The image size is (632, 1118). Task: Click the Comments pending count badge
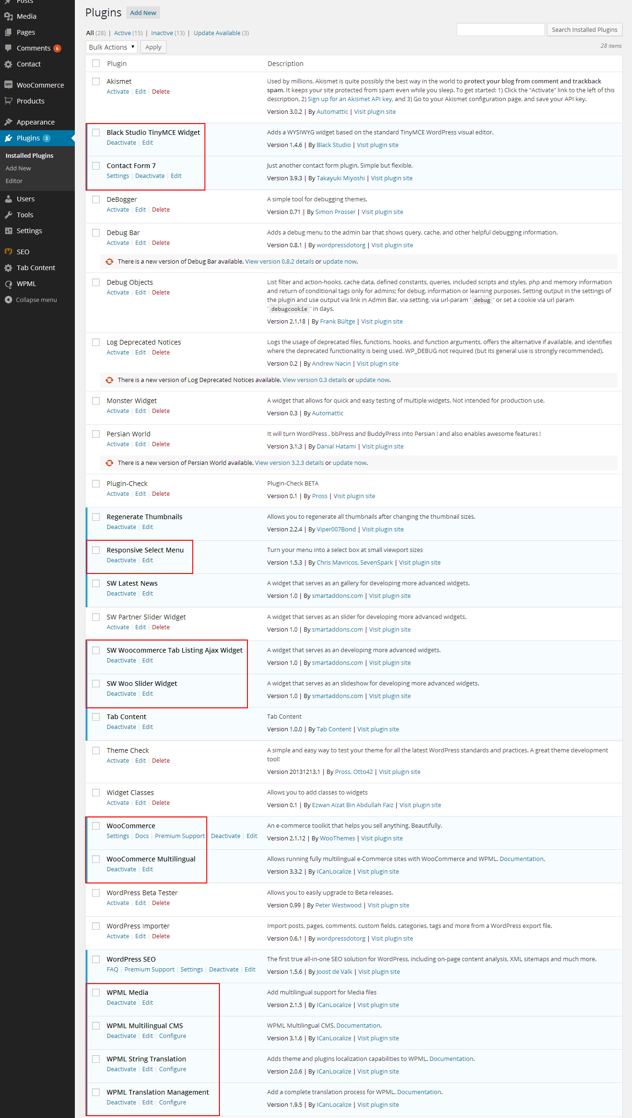57,49
